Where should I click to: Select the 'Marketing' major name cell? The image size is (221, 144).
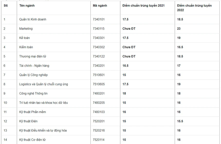click(26, 29)
